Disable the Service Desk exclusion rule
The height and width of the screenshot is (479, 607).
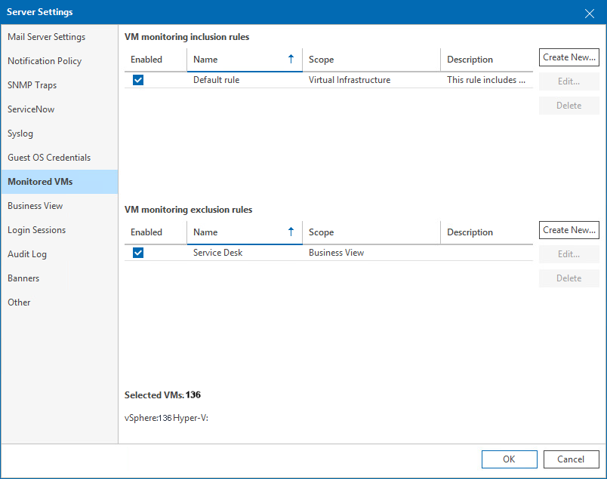pyautogui.click(x=138, y=254)
